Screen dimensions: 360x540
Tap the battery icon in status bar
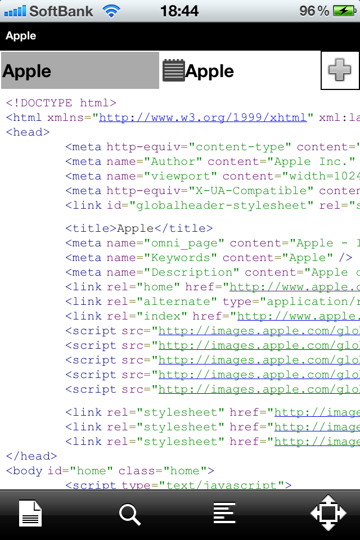click(x=344, y=11)
